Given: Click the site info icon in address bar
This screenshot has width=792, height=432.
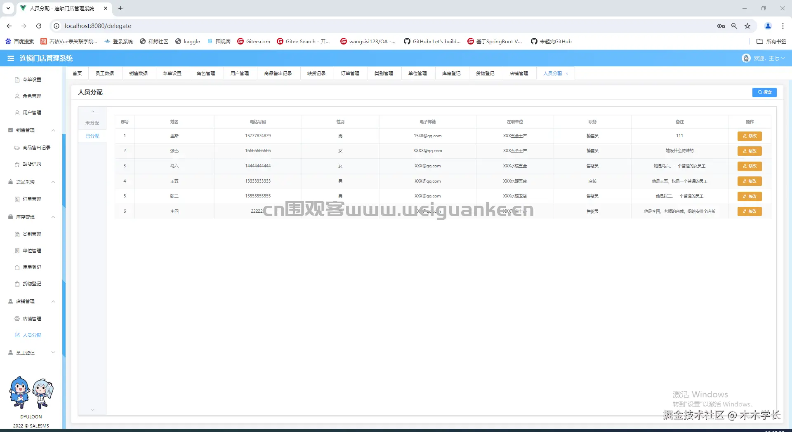Looking at the screenshot, I should (x=57, y=26).
